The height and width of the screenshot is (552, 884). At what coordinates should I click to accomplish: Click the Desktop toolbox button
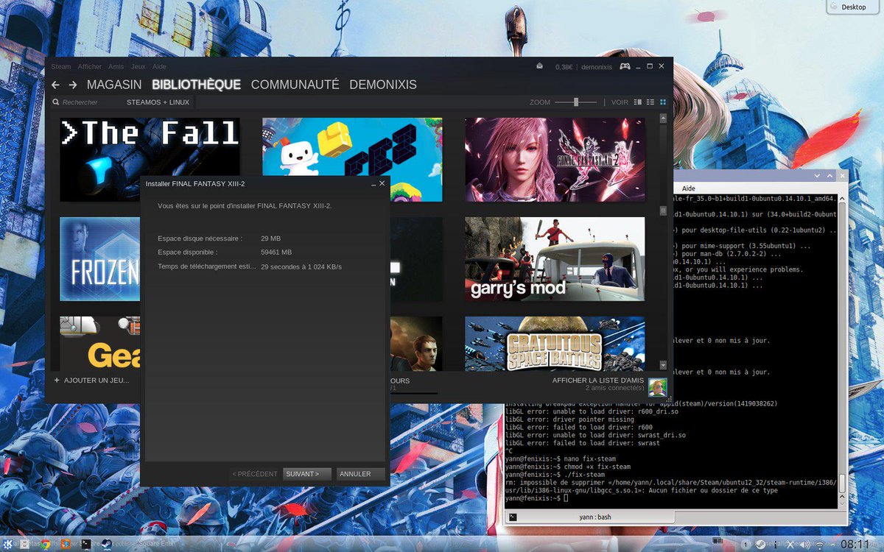[x=853, y=7]
